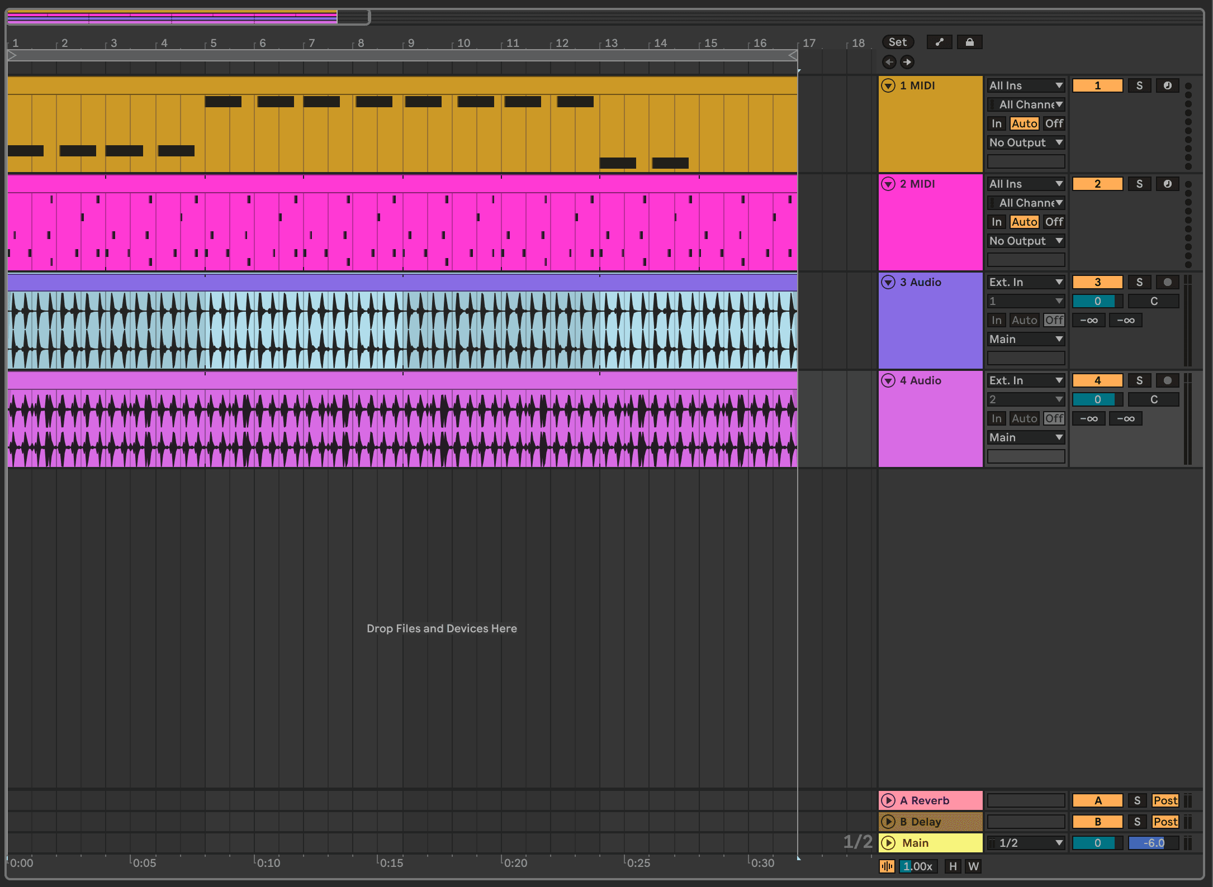Open the All Ins dropdown on 1 MIDI
The image size is (1213, 887).
tap(1026, 85)
